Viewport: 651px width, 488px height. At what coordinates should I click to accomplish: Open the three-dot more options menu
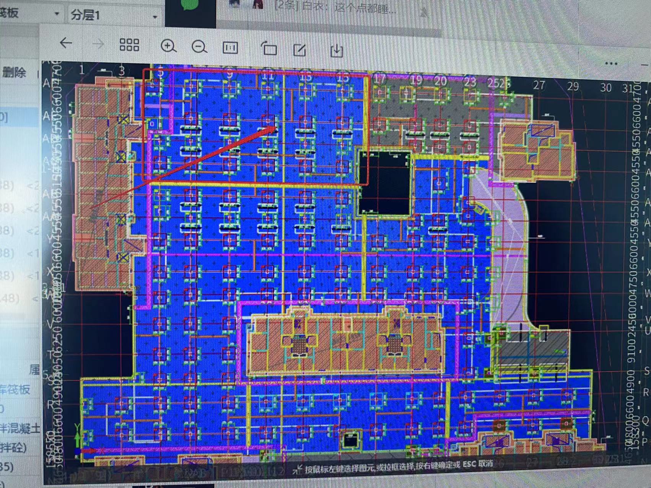coord(611,63)
